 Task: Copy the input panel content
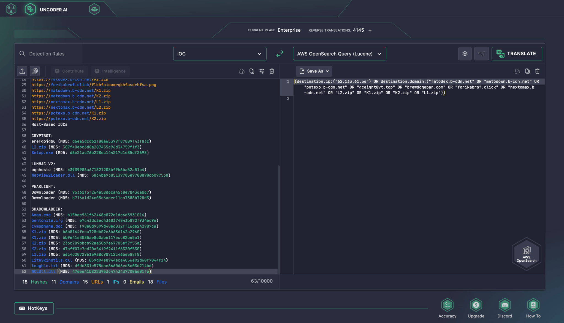point(252,71)
